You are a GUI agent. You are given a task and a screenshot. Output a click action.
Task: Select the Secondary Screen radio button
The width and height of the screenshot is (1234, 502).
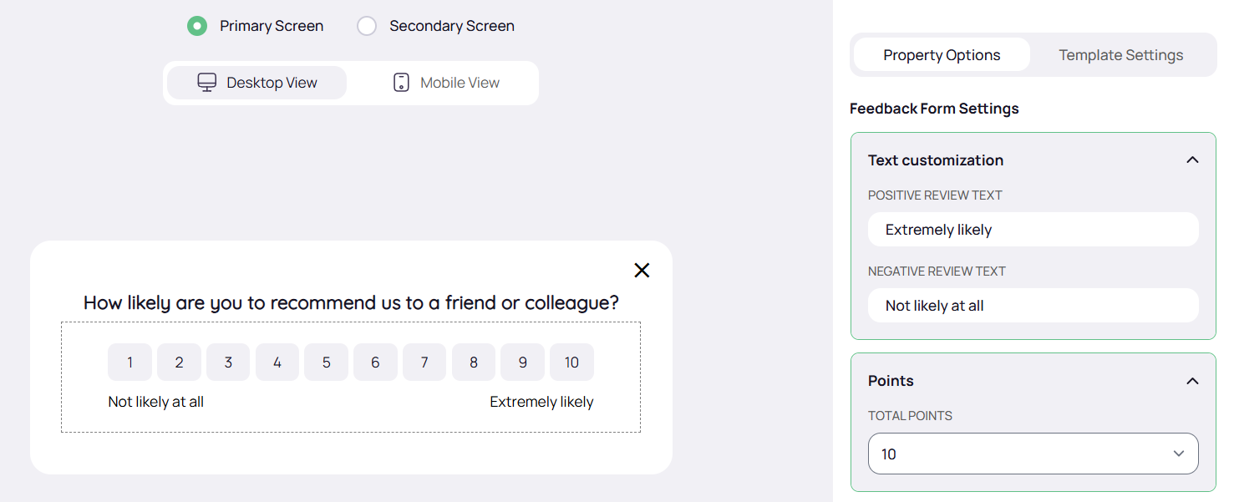367,26
